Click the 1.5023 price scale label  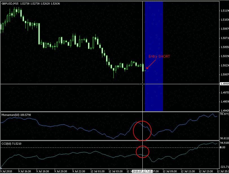pos(225,65)
